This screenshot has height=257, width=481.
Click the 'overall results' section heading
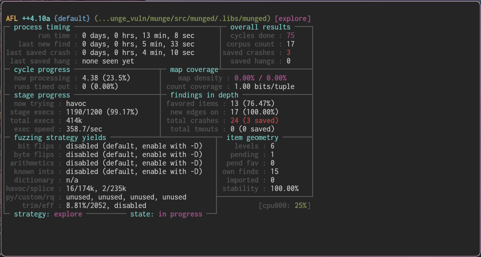point(261,27)
